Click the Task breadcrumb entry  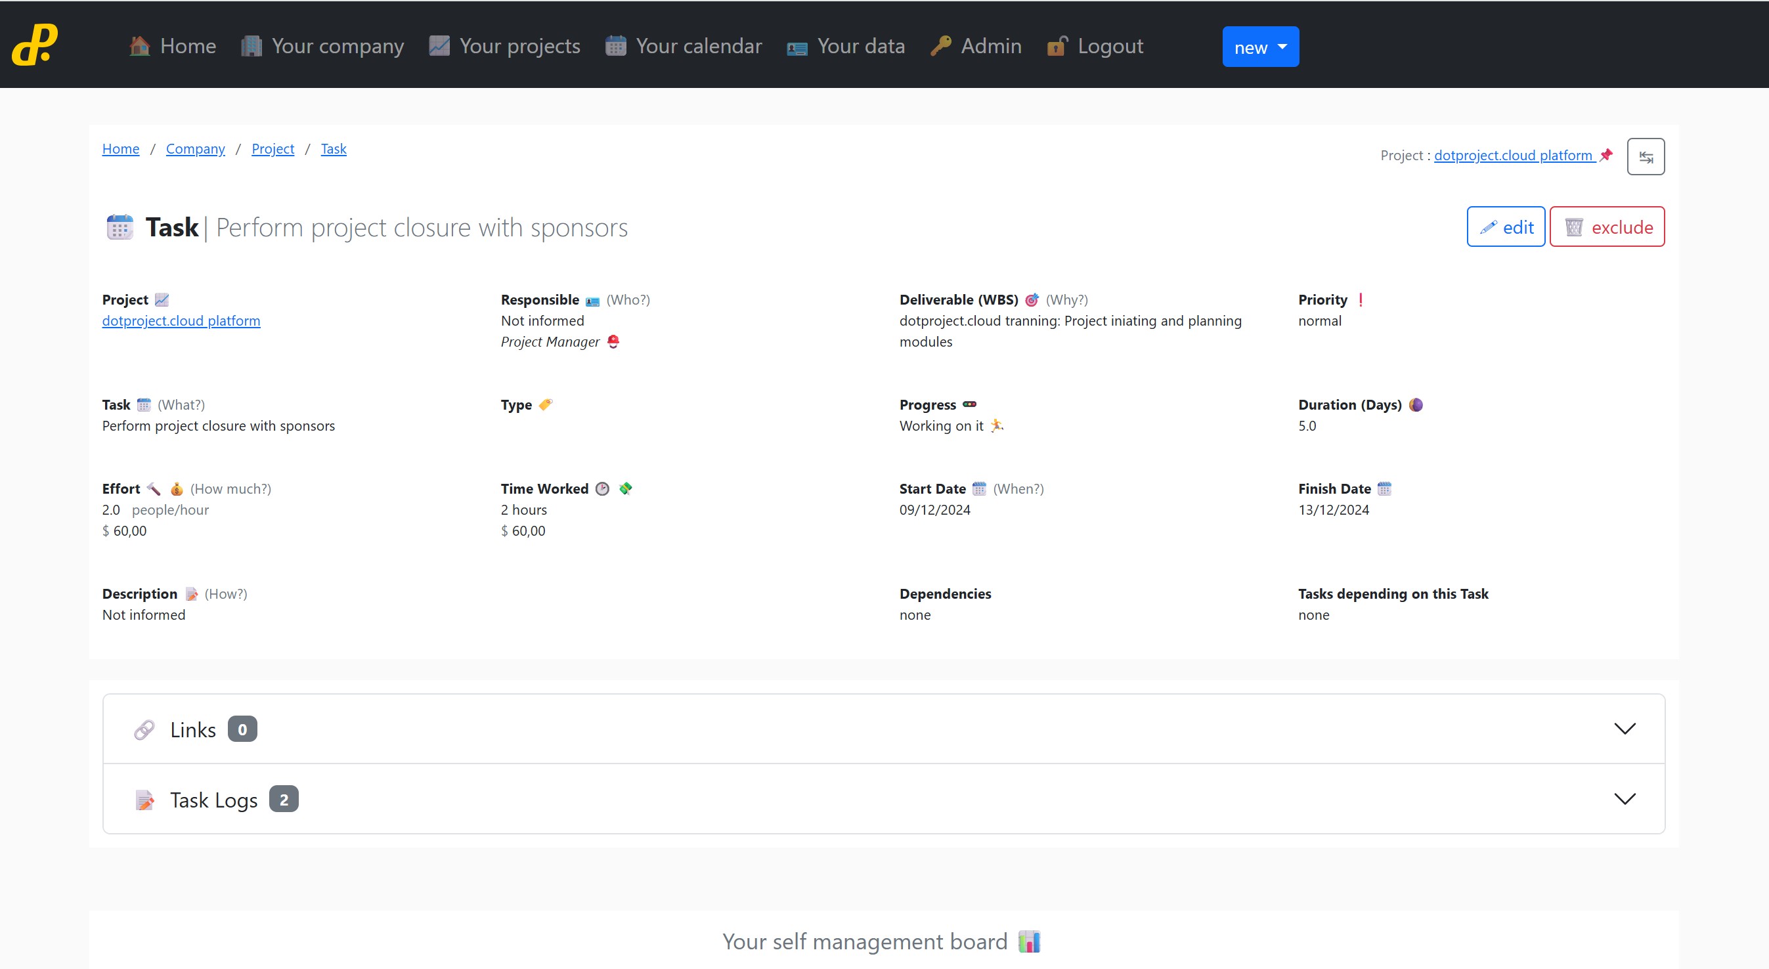click(334, 148)
